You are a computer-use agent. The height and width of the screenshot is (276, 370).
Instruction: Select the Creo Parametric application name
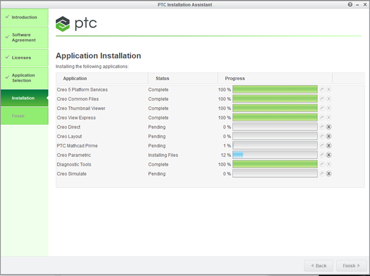pos(74,155)
